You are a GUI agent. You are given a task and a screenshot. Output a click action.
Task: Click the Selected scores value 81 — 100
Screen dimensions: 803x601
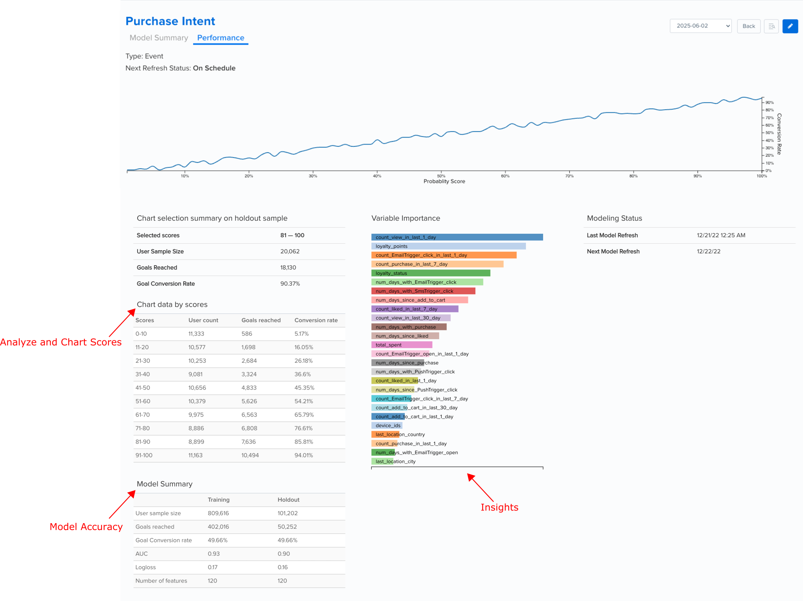pos(292,235)
